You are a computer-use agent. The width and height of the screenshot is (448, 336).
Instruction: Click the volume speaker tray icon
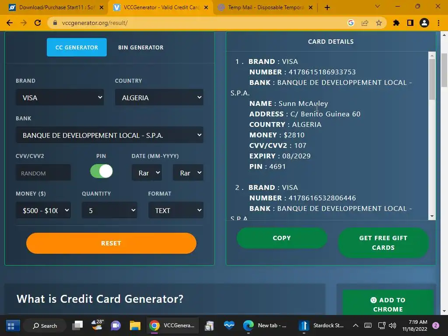click(392, 325)
